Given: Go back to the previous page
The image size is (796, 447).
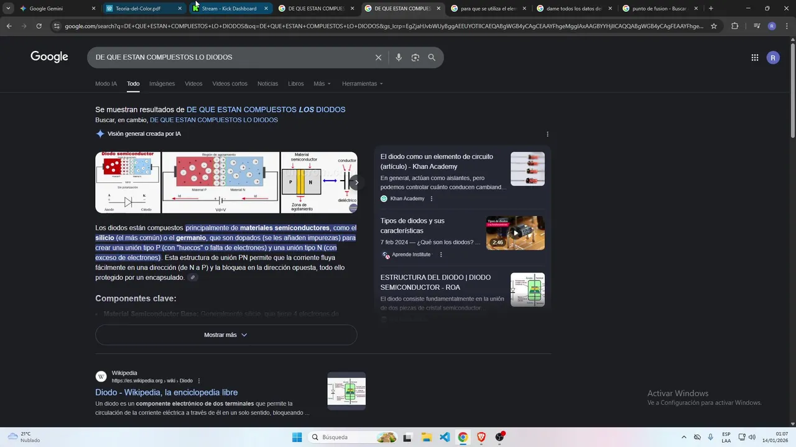Looking at the screenshot, I should 9,26.
